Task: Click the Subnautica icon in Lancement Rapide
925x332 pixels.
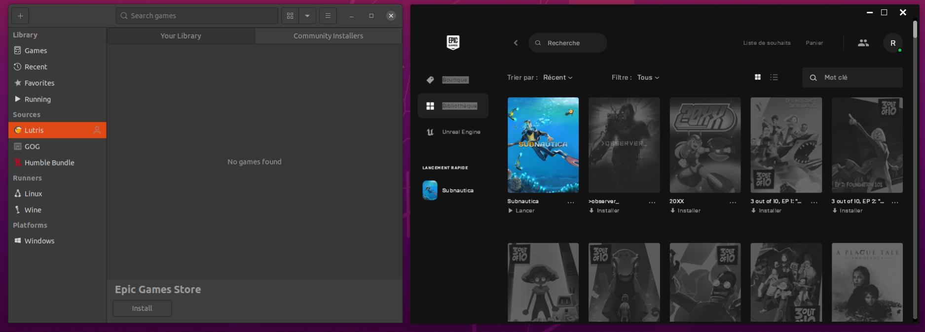Action: click(x=430, y=190)
